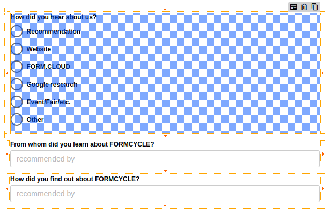332x215 pixels.
Task: Pick the Google research radio option
Action: tap(17, 85)
